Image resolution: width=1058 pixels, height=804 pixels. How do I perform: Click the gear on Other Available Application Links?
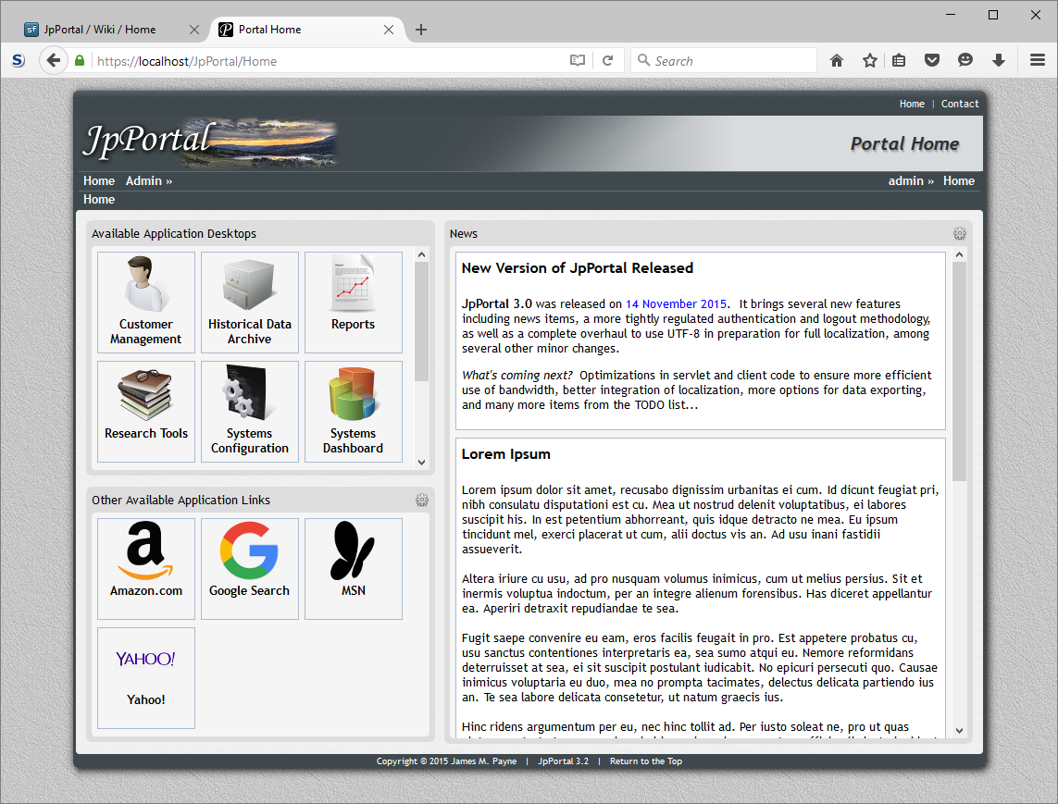pyautogui.click(x=422, y=500)
